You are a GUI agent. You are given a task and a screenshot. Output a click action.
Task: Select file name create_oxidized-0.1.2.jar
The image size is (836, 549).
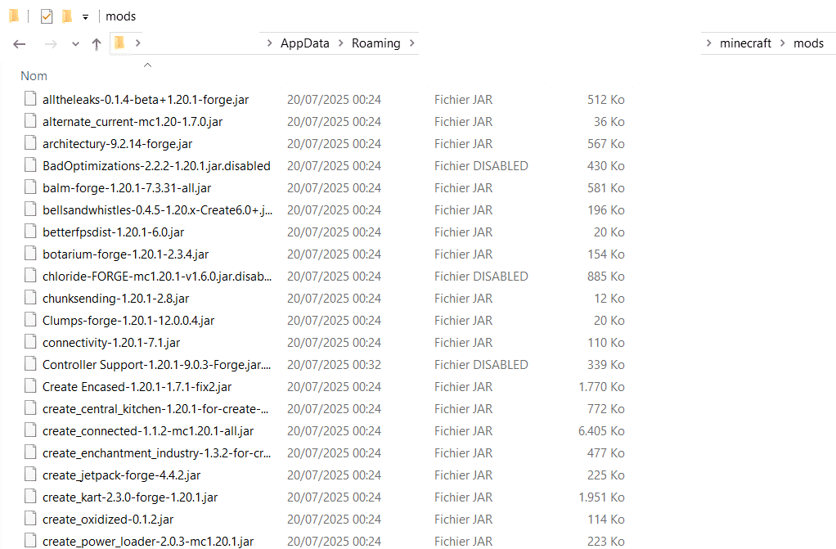[108, 520]
